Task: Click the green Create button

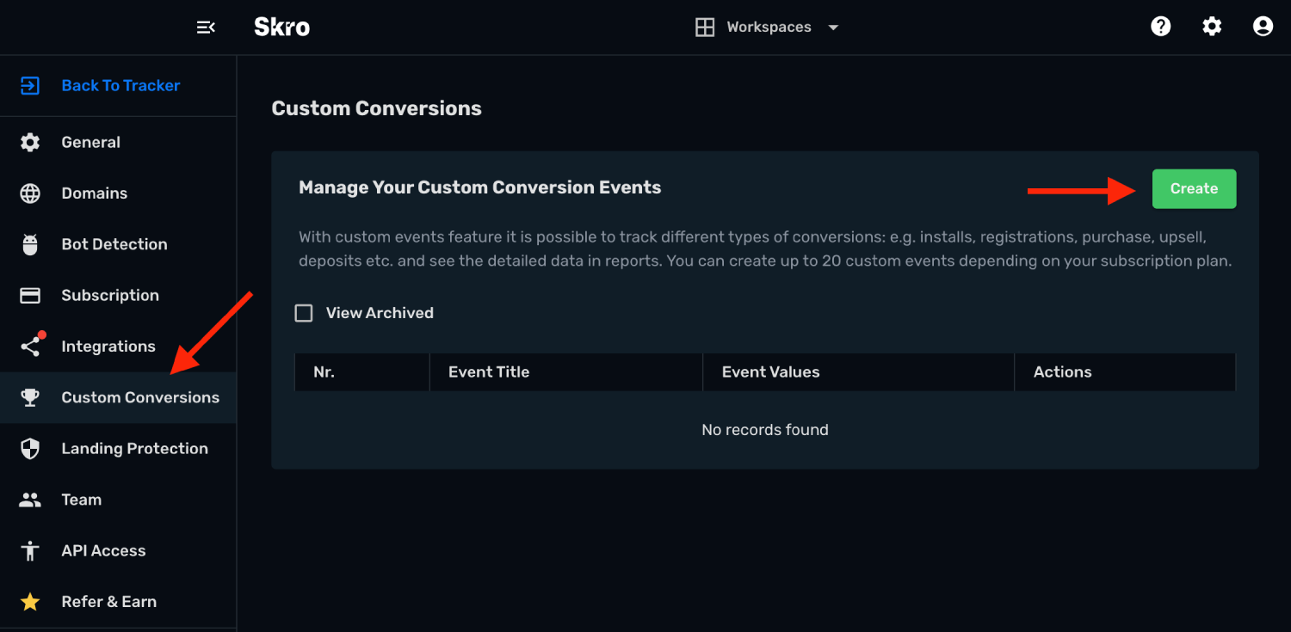Action: 1194,189
